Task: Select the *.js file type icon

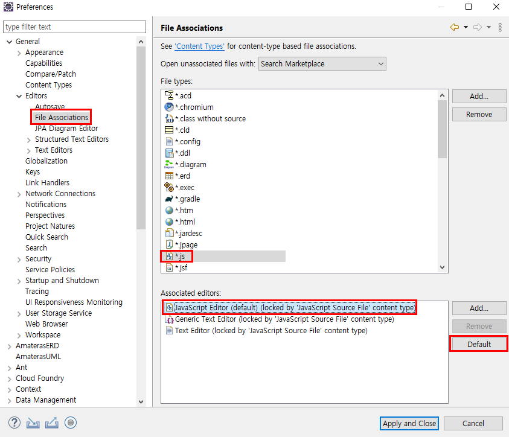Action: click(169, 256)
